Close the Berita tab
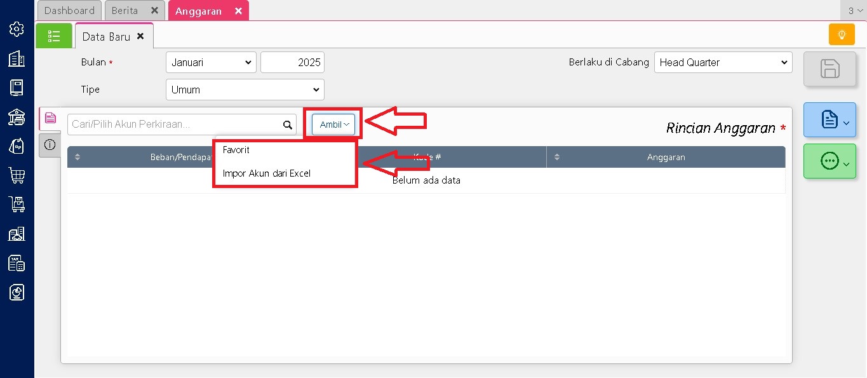 click(154, 11)
